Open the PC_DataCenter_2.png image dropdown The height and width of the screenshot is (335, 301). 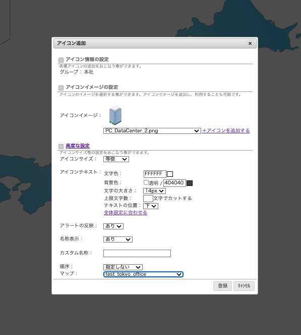click(x=152, y=131)
